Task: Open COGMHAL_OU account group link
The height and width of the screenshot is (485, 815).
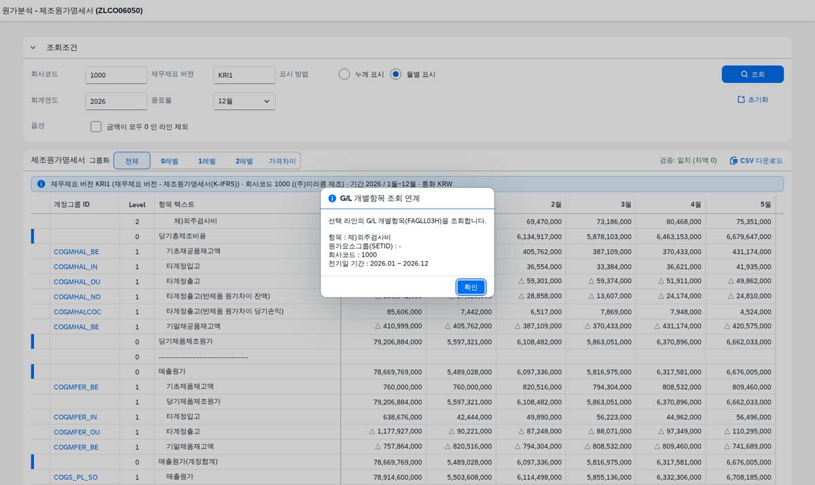Action: [77, 282]
